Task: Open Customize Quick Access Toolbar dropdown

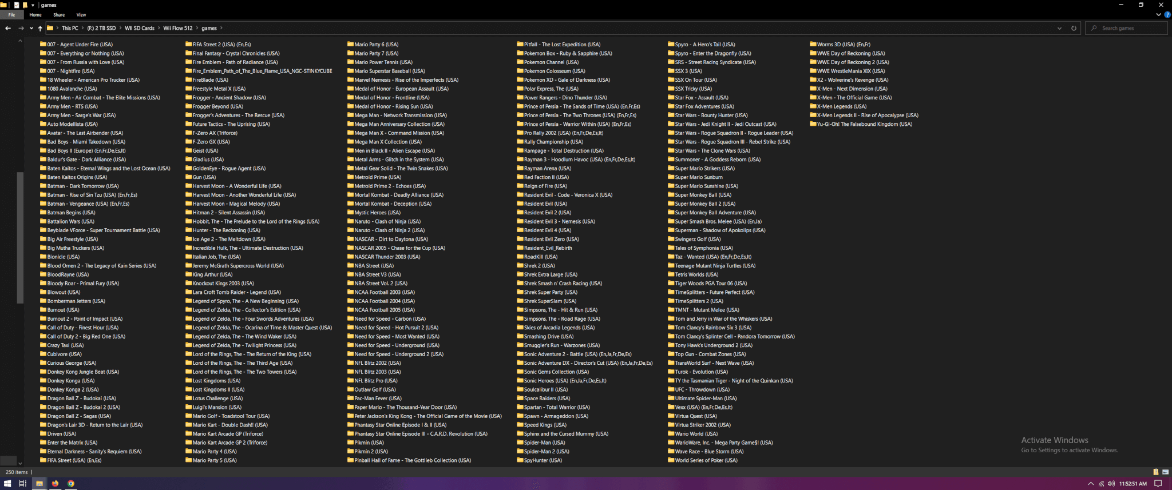Action: (33, 5)
